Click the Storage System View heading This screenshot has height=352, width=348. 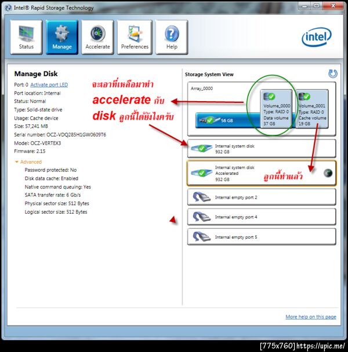[x=209, y=74]
